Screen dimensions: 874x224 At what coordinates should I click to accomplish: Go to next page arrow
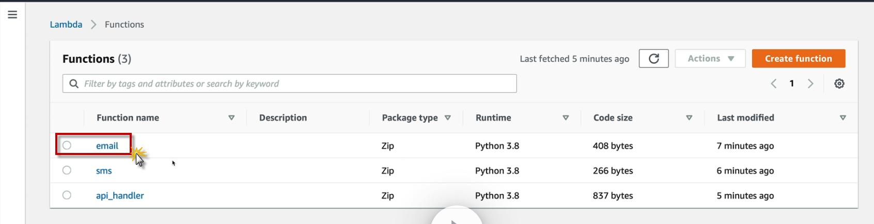coord(810,83)
